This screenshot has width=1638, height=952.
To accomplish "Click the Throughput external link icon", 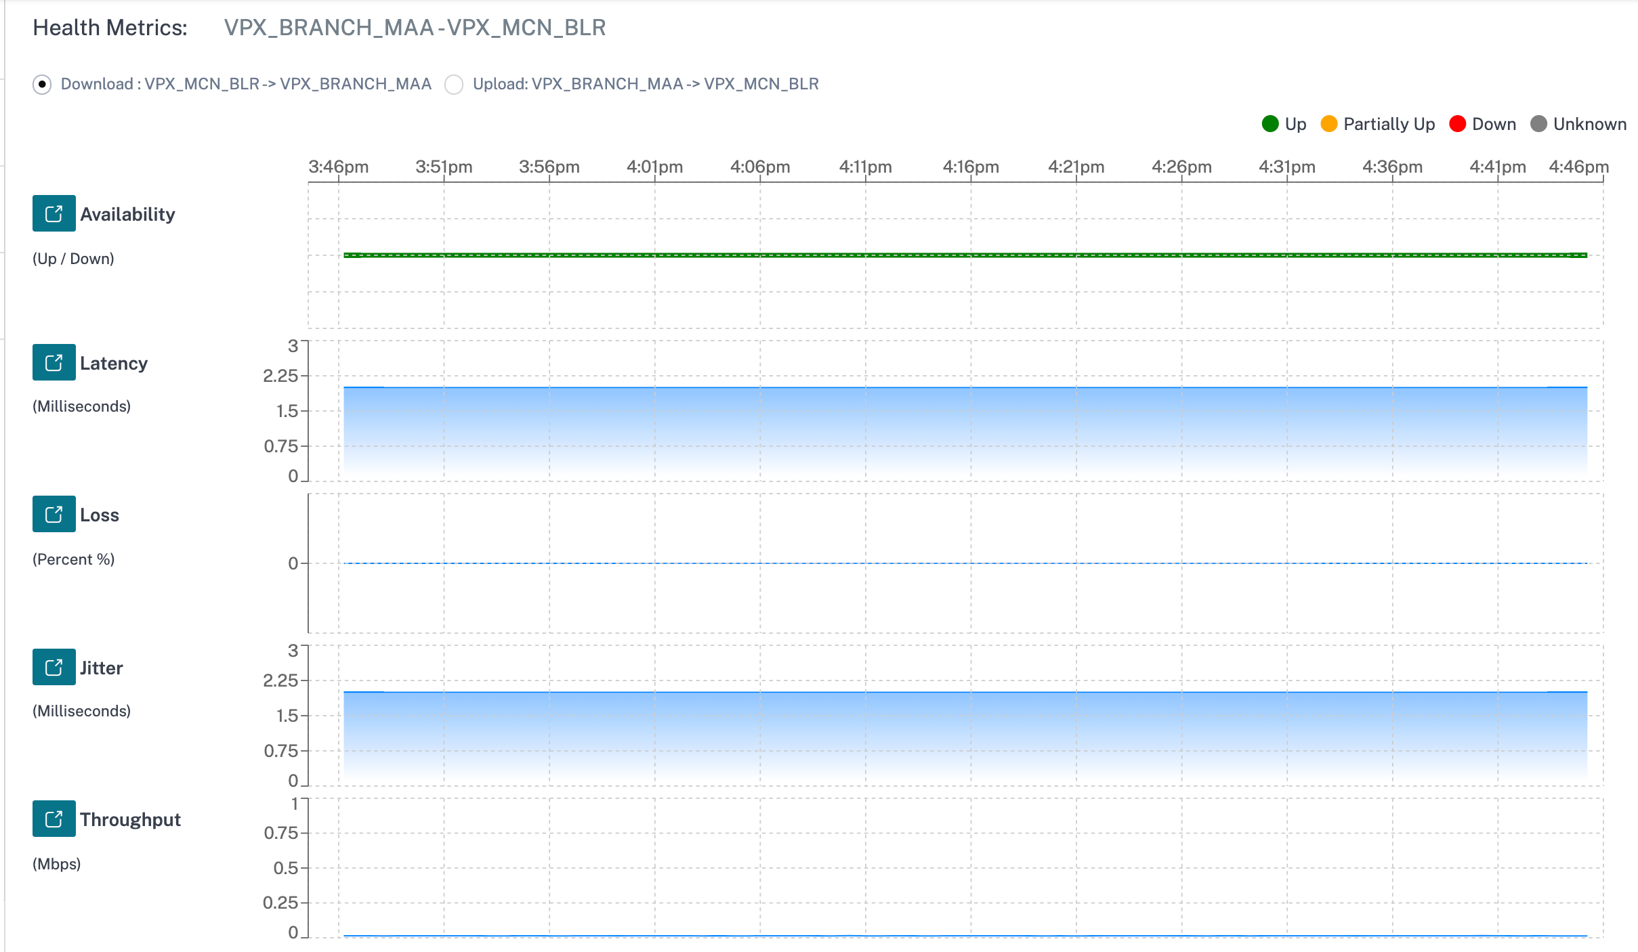I will [54, 818].
